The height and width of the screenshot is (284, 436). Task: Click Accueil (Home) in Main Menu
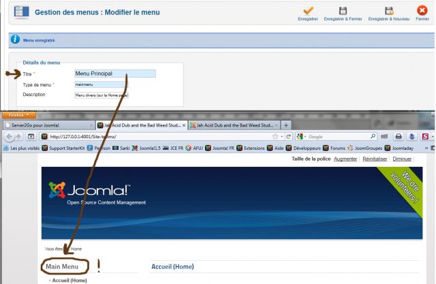[69, 281]
